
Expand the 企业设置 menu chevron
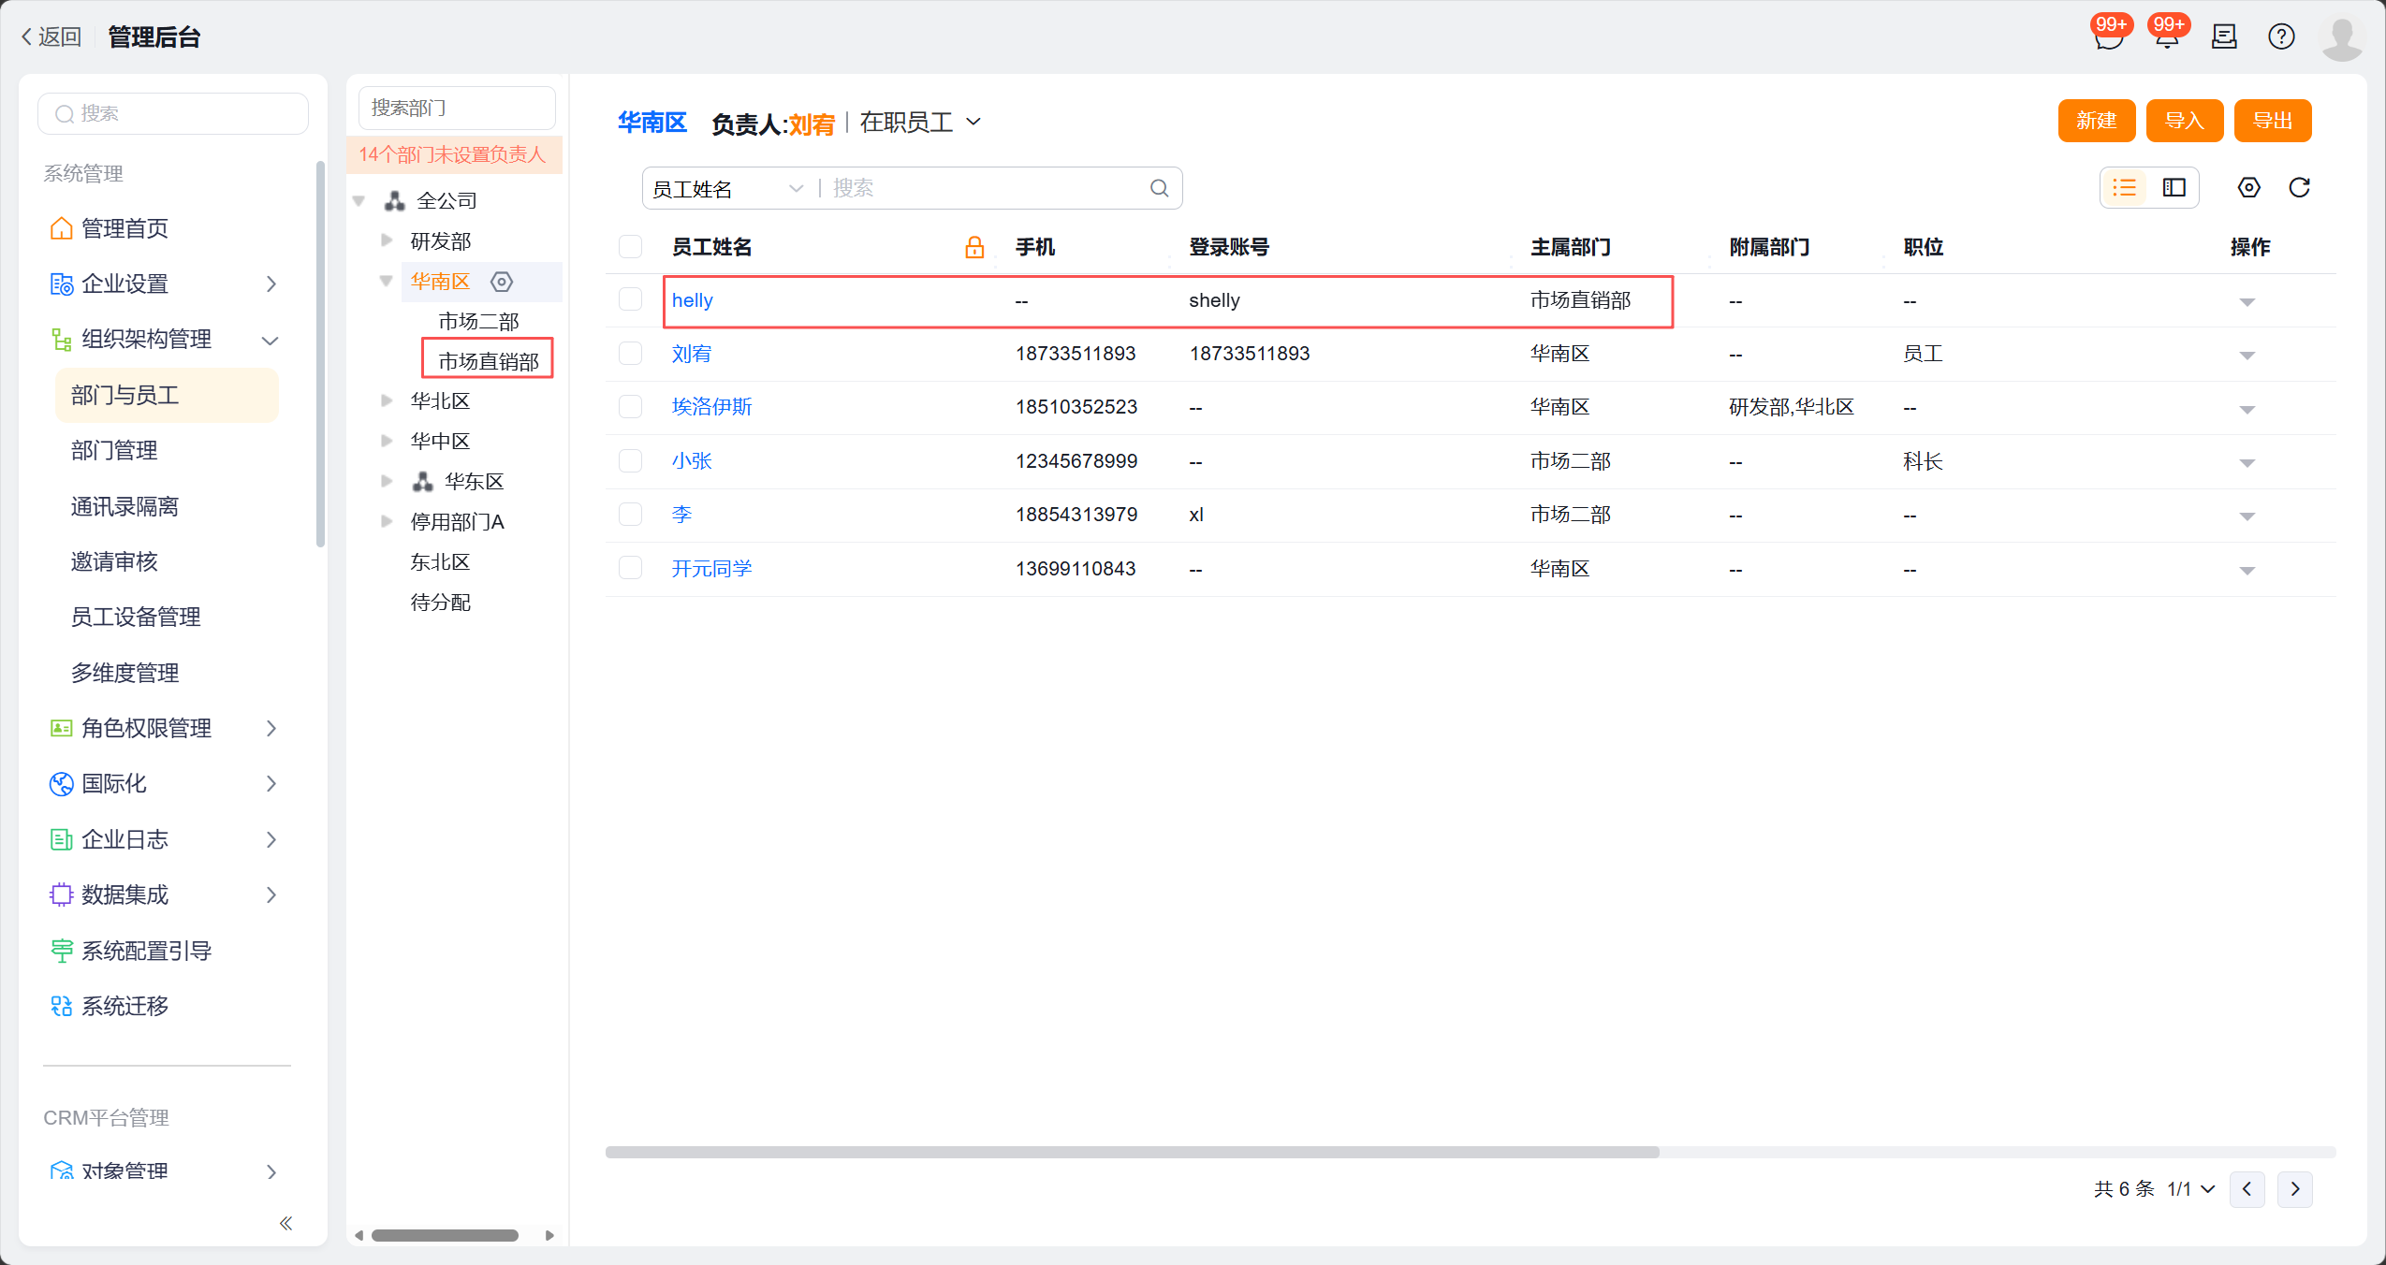point(271,284)
